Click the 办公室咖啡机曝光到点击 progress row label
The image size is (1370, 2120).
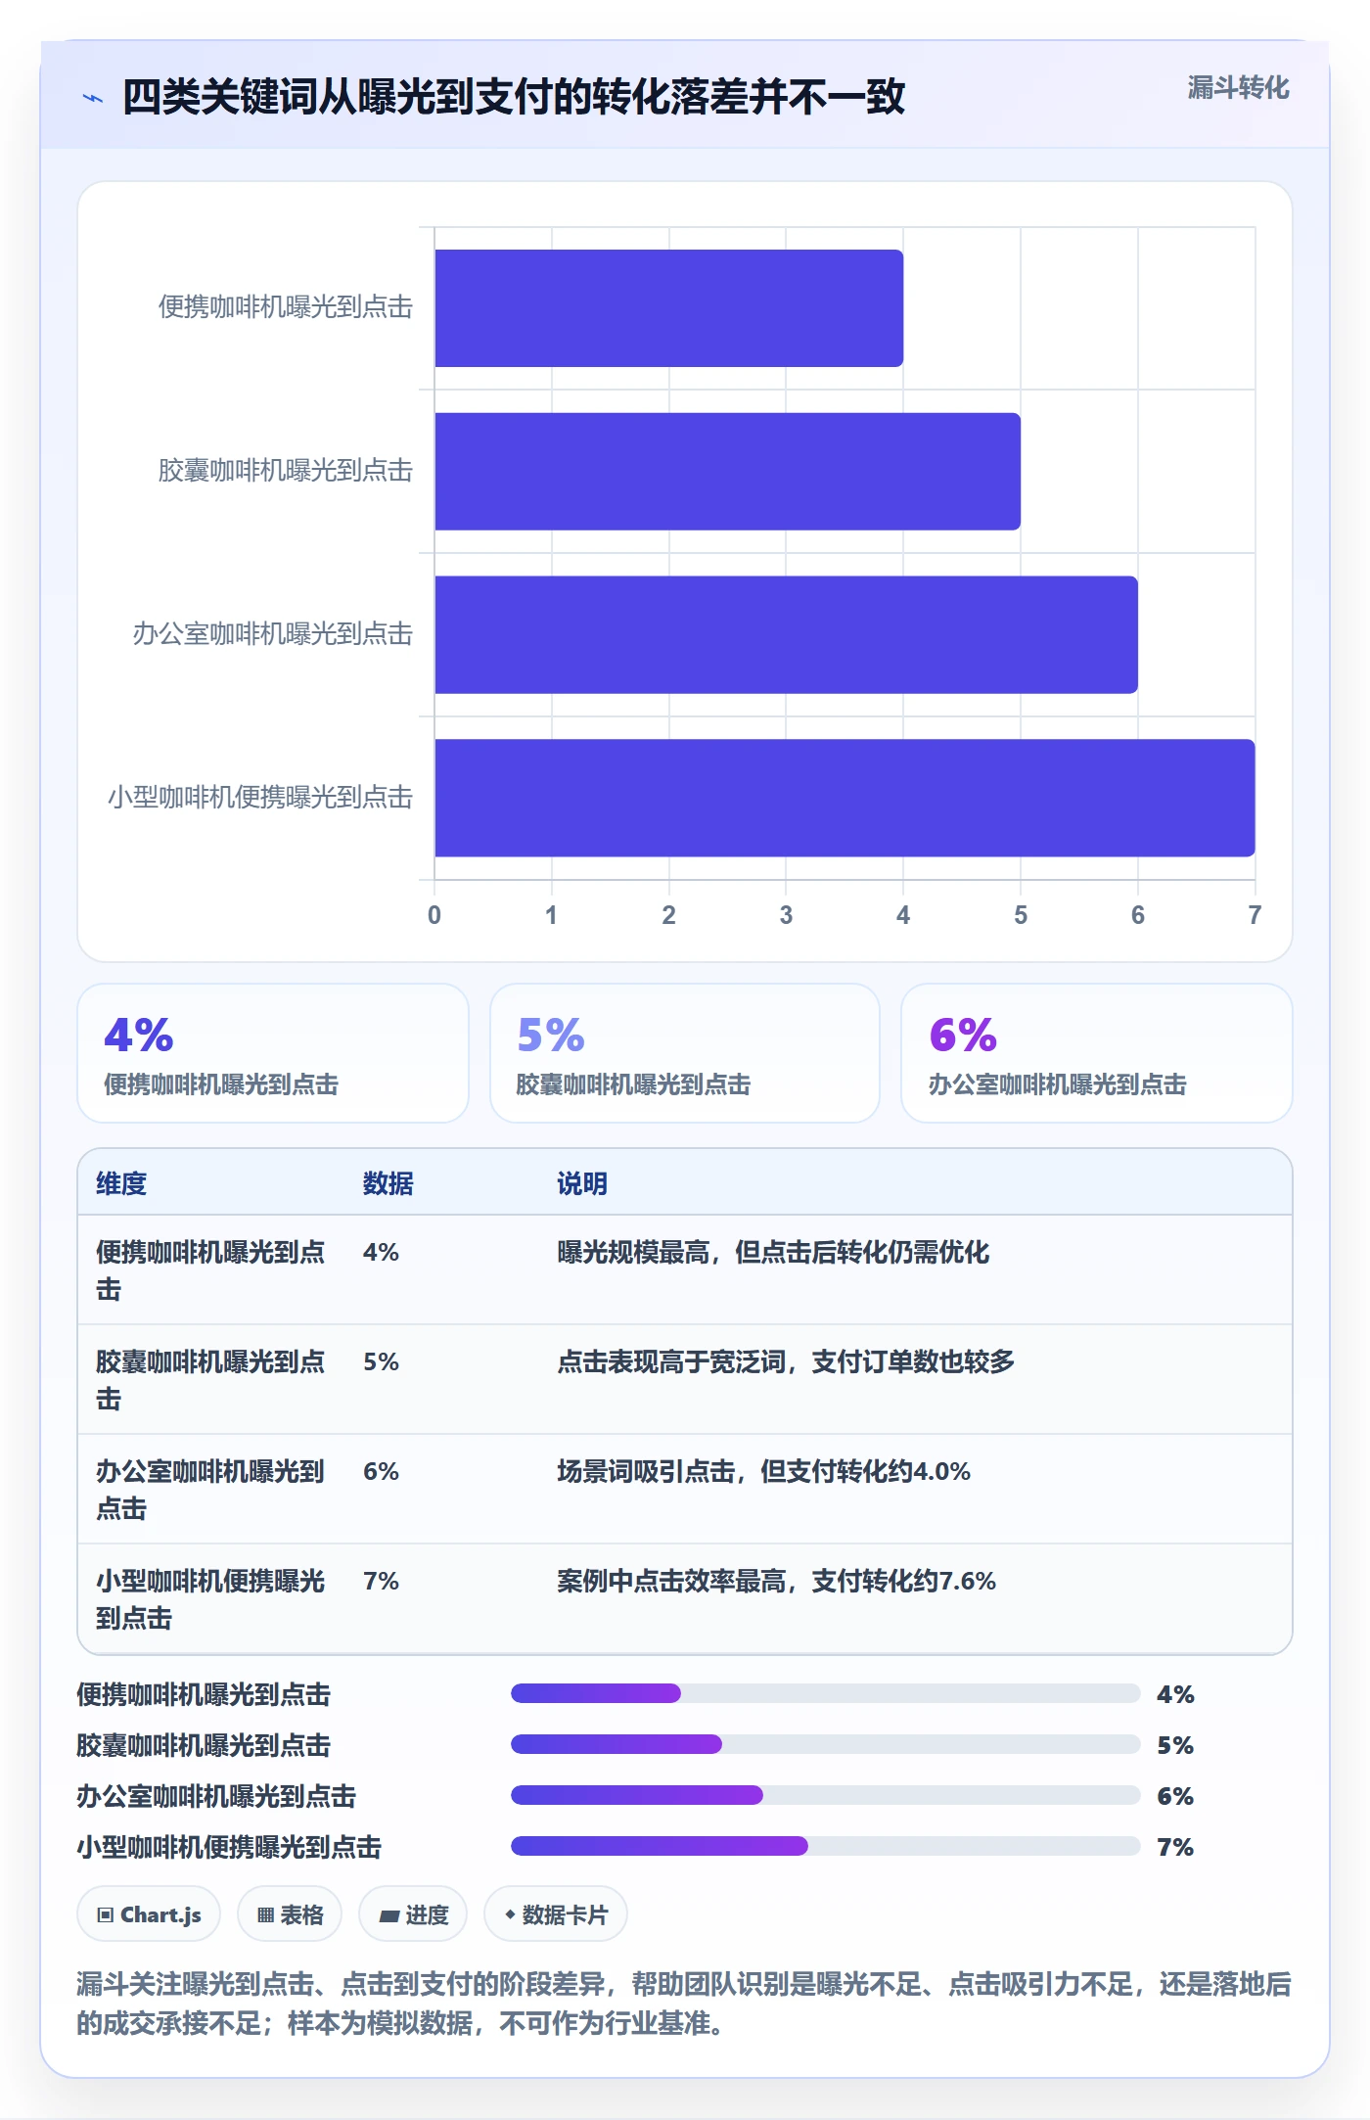coord(216,1796)
